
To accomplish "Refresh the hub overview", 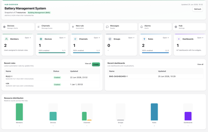I will (x=198, y=9).
